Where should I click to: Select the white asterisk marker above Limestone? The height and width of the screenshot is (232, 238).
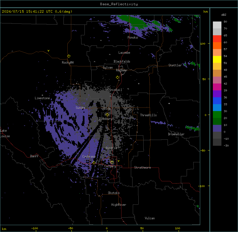click(x=42, y=95)
